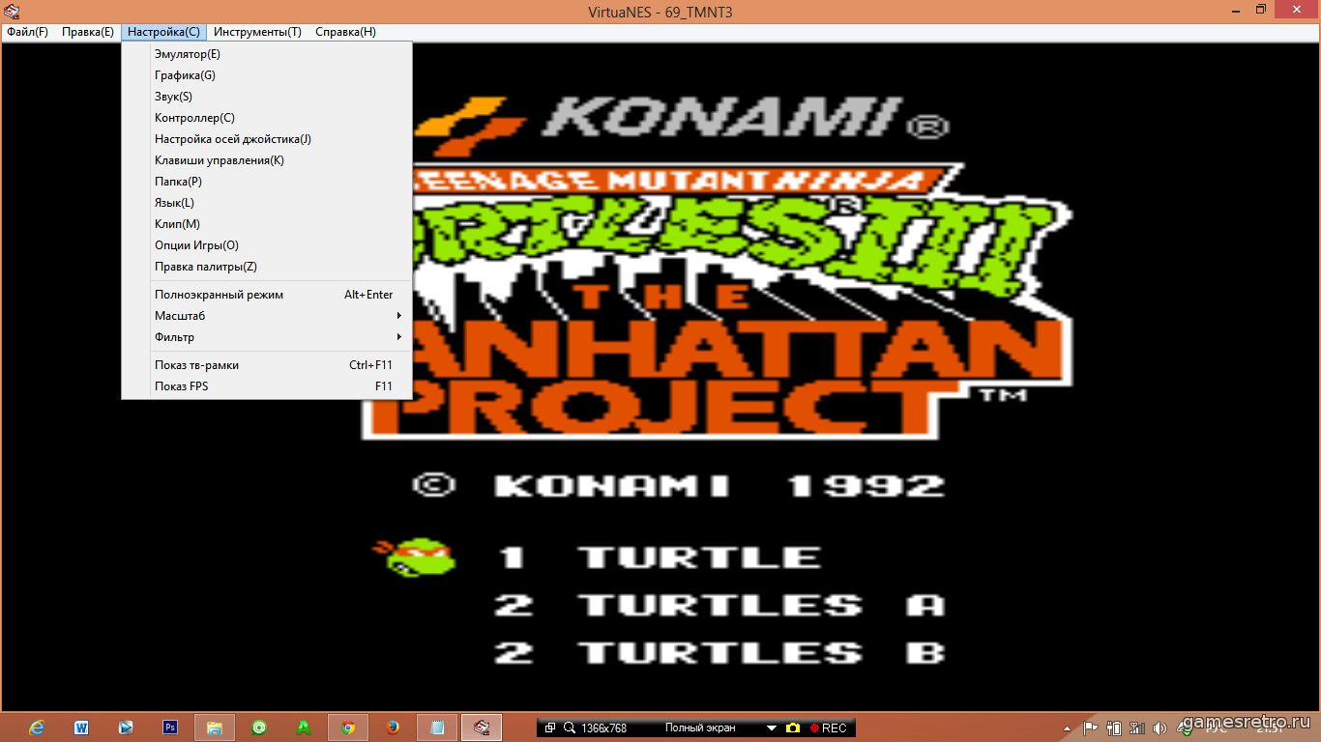
Task: Choose Клип(M) menu entry
Action: point(267,224)
